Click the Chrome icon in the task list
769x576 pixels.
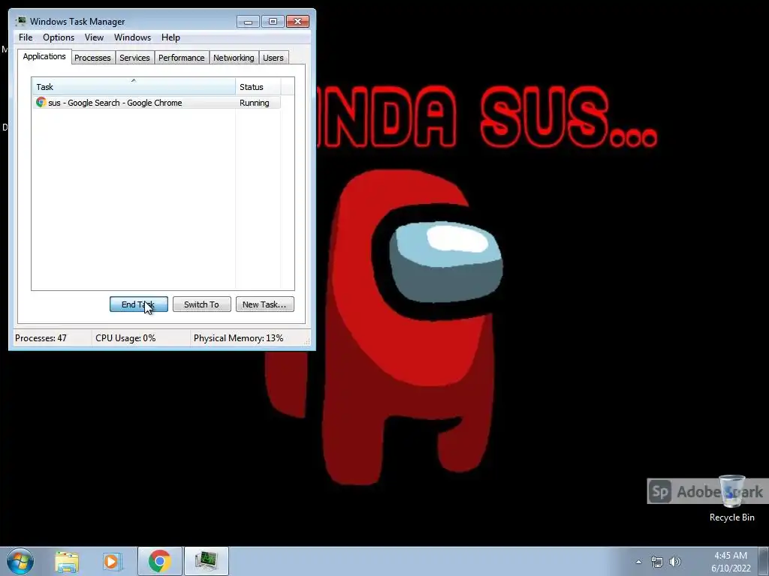click(41, 102)
